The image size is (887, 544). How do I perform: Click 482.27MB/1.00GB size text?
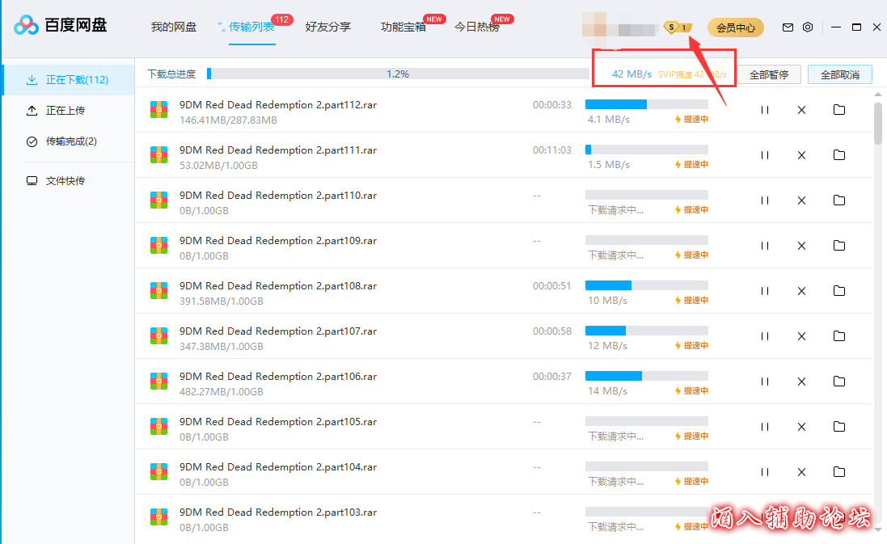tap(222, 391)
